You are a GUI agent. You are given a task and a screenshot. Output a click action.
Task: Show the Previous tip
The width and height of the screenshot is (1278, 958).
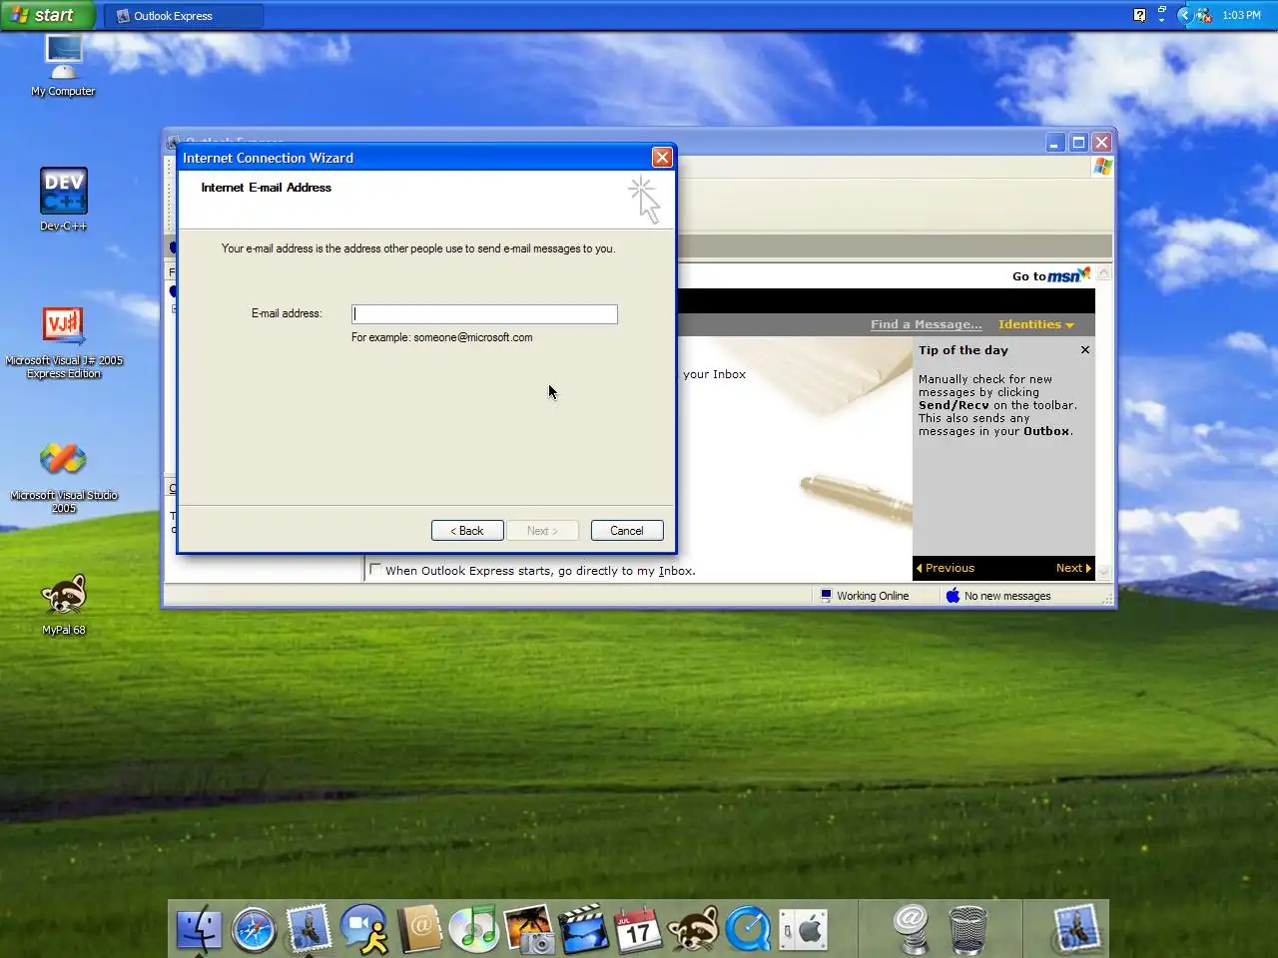(945, 568)
